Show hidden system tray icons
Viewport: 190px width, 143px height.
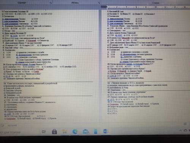[x=180, y=130]
